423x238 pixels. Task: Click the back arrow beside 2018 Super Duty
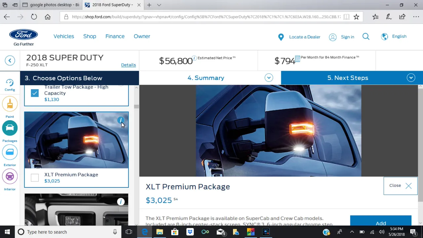point(10,60)
